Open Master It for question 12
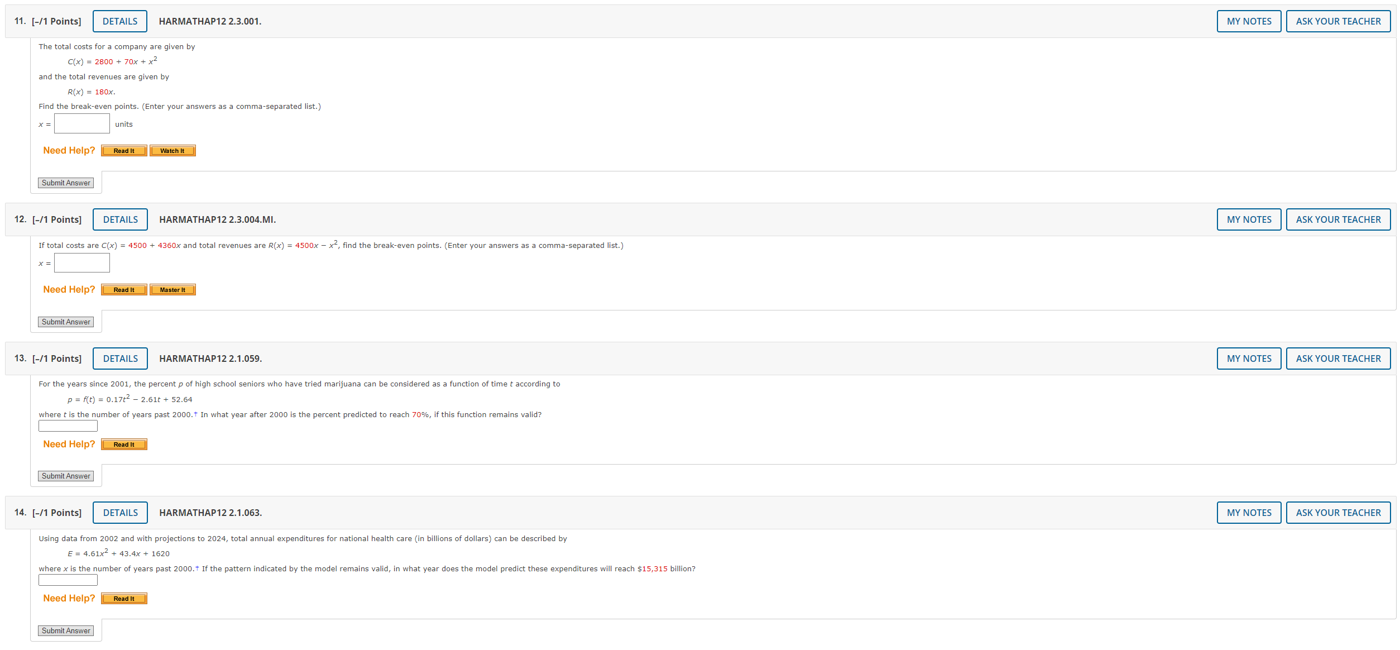Viewport: 1400px width, 650px height. point(172,290)
